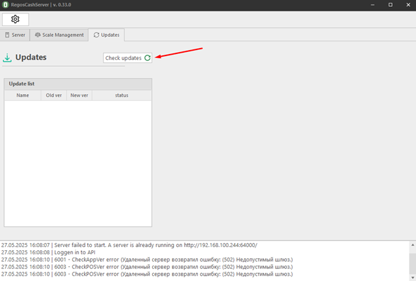Select the Updates tab

click(x=106, y=35)
